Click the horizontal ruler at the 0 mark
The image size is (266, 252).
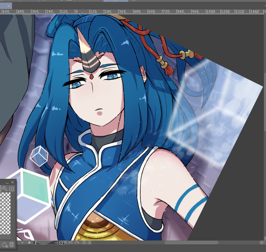[x=77, y=12]
